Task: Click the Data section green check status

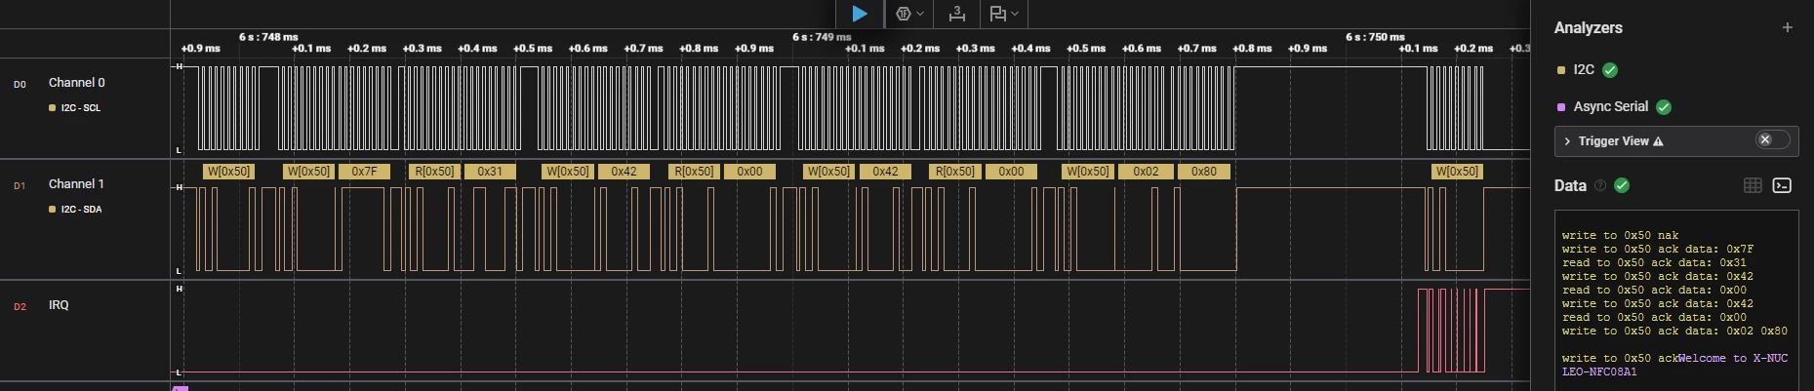Action: pos(1622,185)
